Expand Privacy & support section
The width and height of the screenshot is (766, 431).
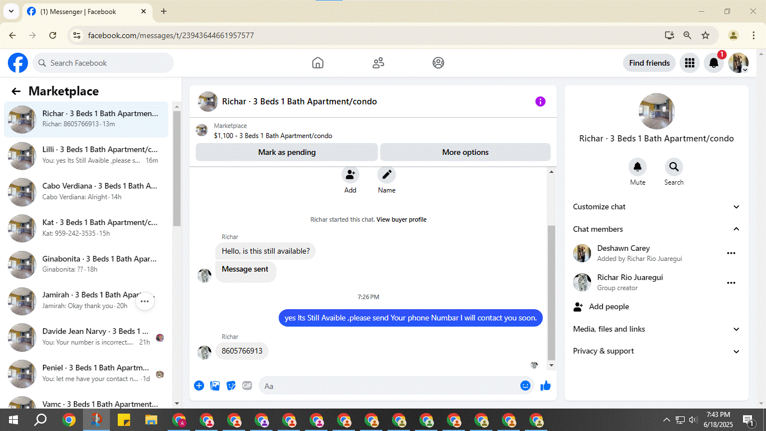click(x=657, y=351)
